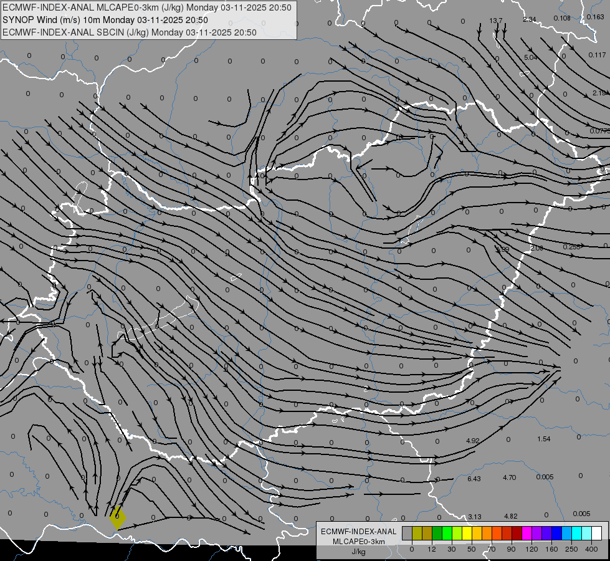
Task: Click the 50 tick label on the color scale
Action: 472,549
